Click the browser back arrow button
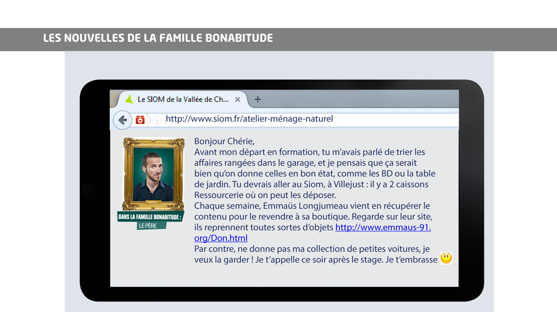 coord(122,120)
